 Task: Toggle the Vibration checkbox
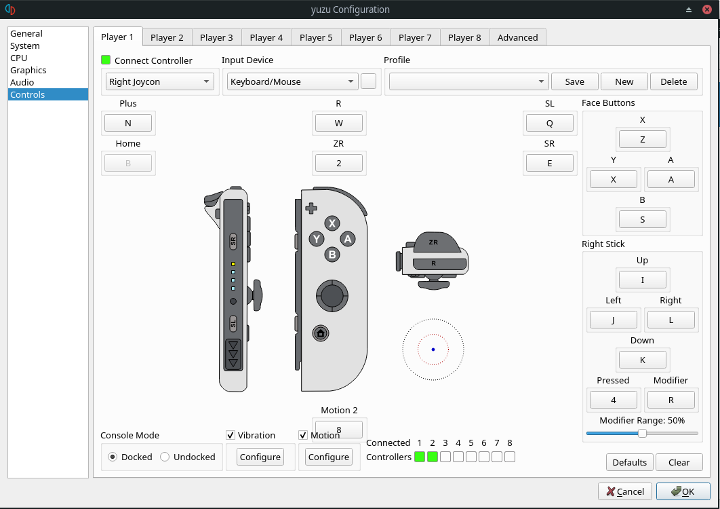point(231,435)
